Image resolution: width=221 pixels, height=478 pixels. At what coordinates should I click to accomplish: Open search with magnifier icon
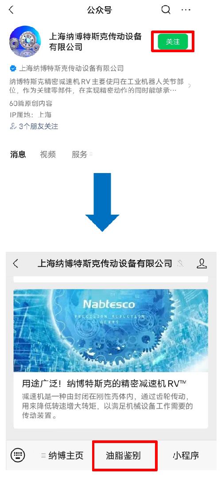[166, 10]
